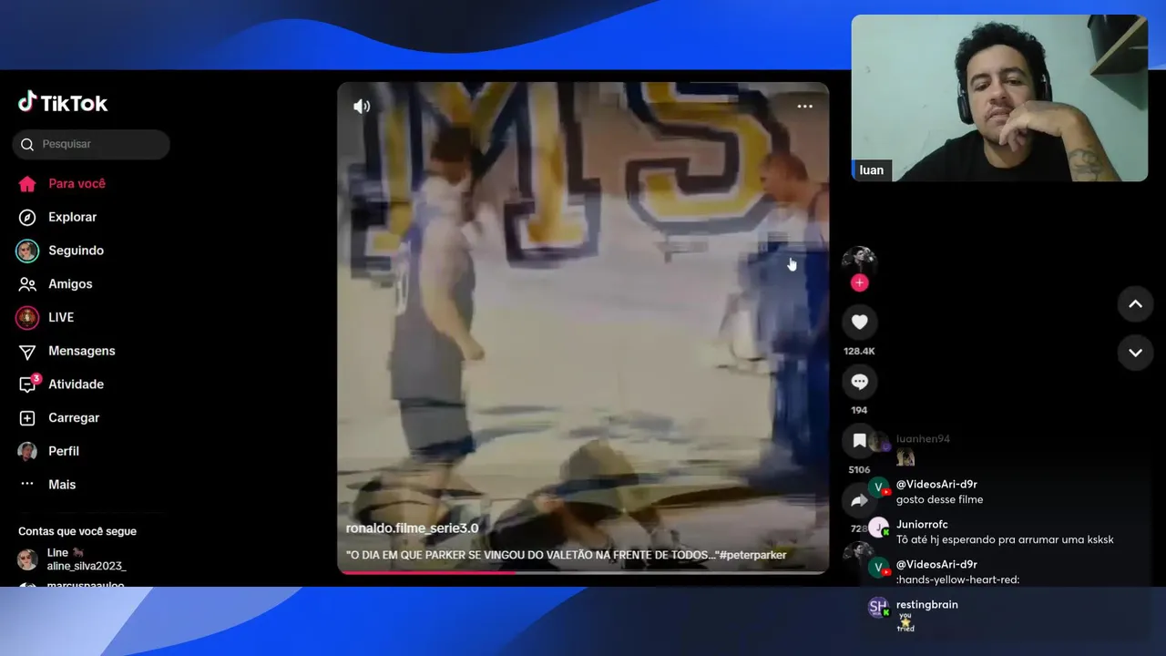Click the Line account avatar

pyautogui.click(x=27, y=559)
